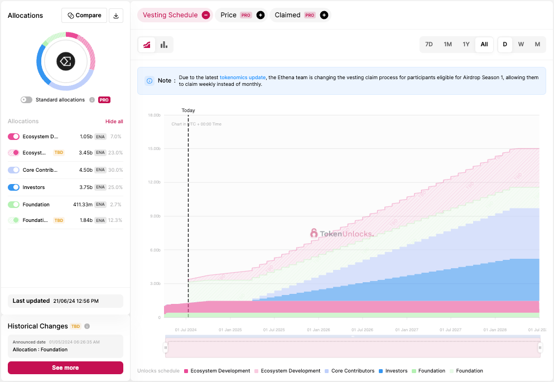Click the info icon beside Standard allocations
The height and width of the screenshot is (382, 554).
(92, 100)
